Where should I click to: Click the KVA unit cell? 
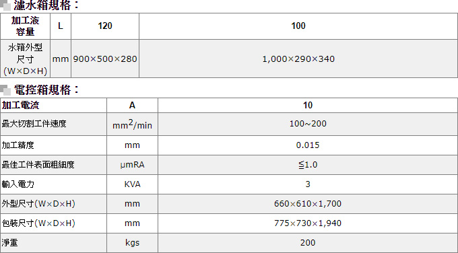[132, 184]
